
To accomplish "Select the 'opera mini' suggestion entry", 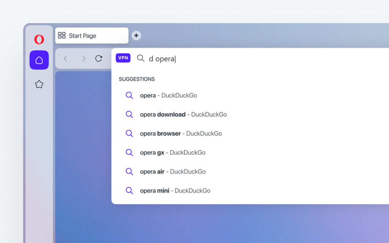I will pos(175,190).
